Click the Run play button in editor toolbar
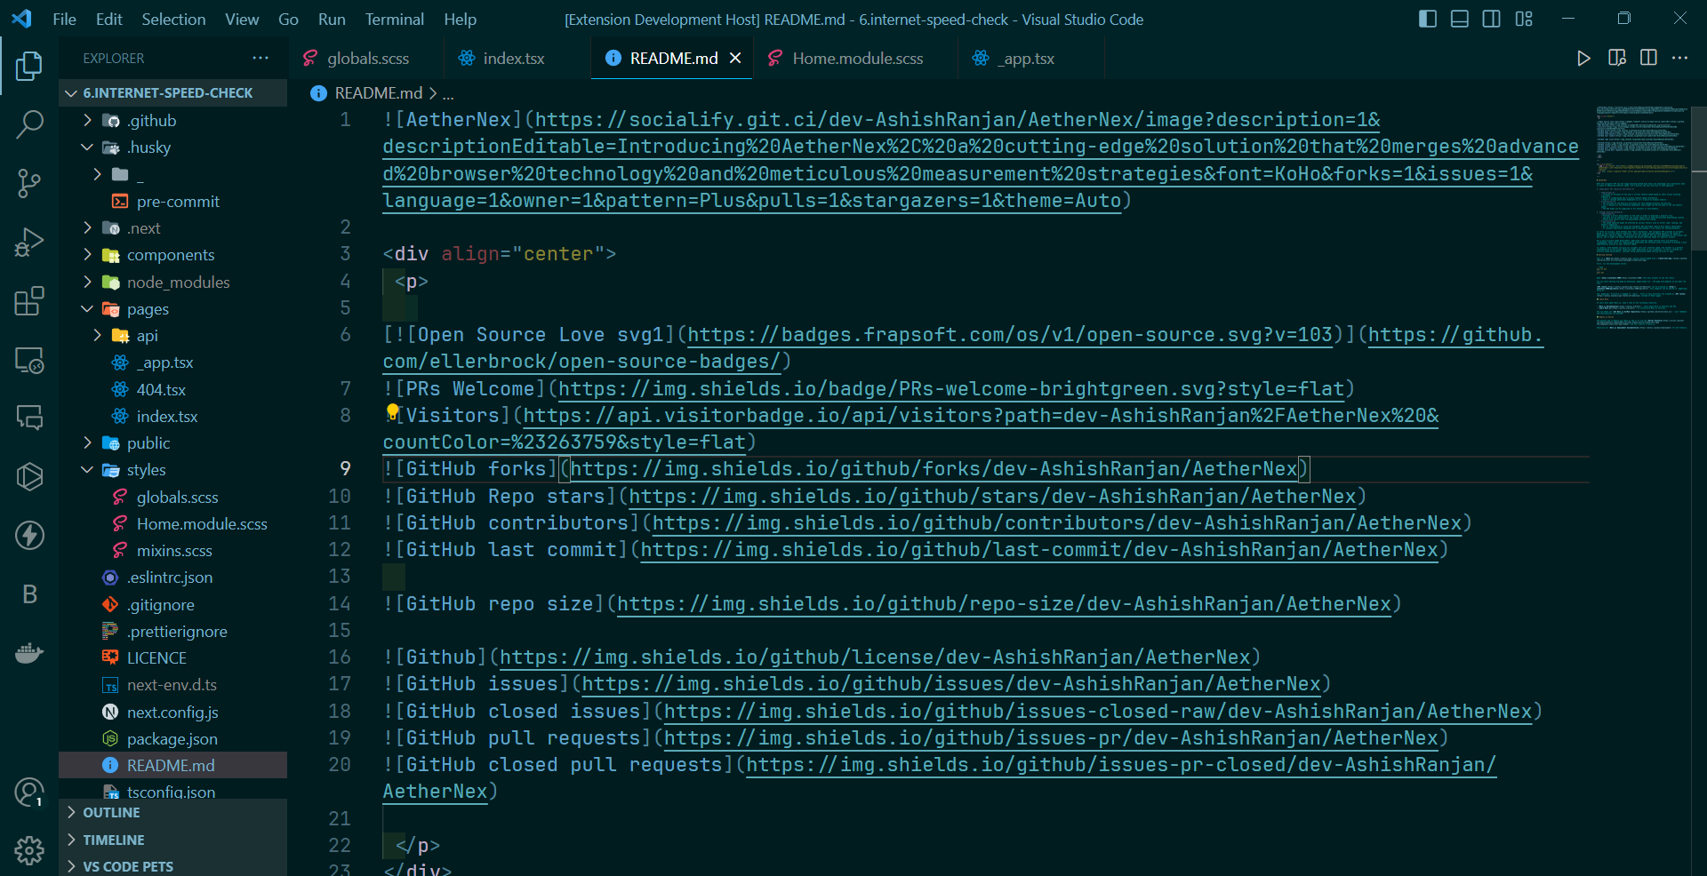The width and height of the screenshot is (1707, 876). coord(1583,58)
